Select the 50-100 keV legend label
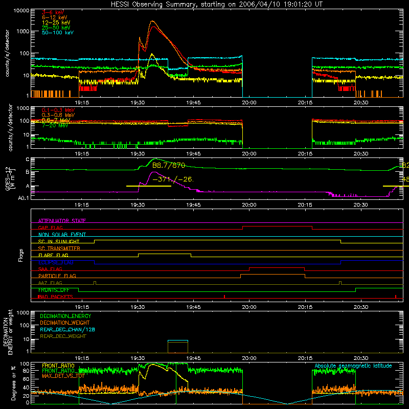This screenshot has height=409, width=409. click(58, 33)
